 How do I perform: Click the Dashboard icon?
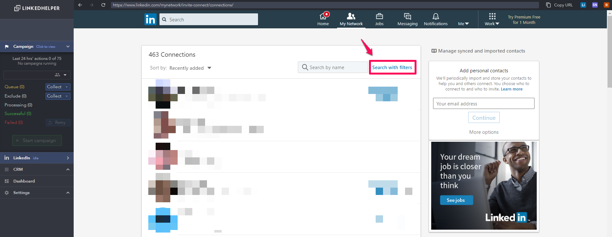pos(7,181)
